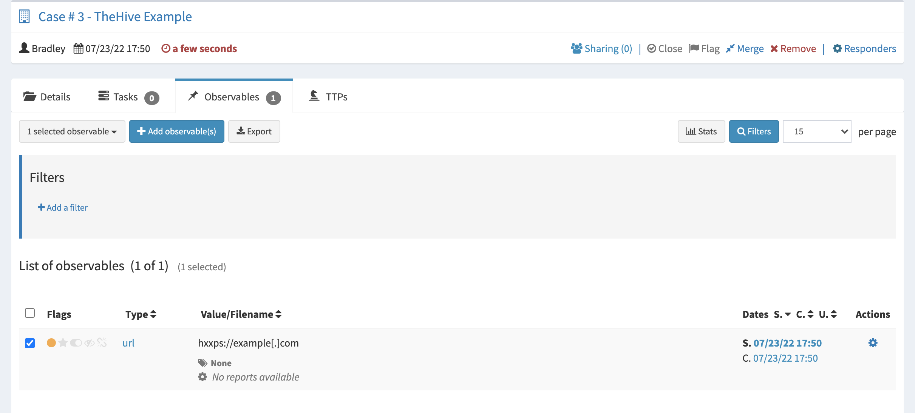The height and width of the screenshot is (413, 915).
Task: Click the Tasks count badge showing 0
Action: coord(152,98)
